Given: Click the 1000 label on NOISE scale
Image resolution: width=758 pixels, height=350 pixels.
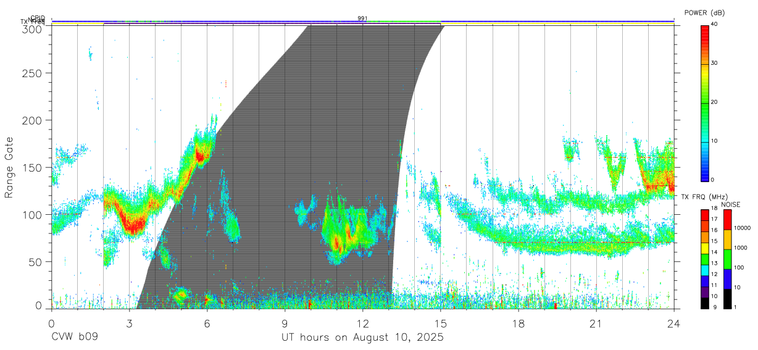Looking at the screenshot, I should pos(741,248).
